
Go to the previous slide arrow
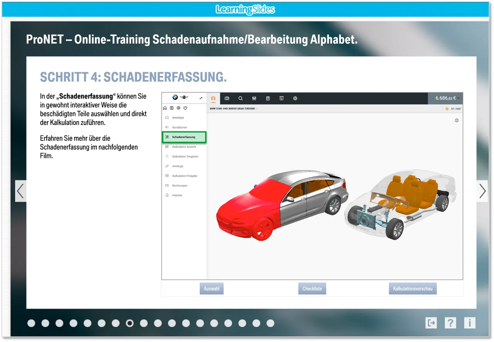click(20, 191)
